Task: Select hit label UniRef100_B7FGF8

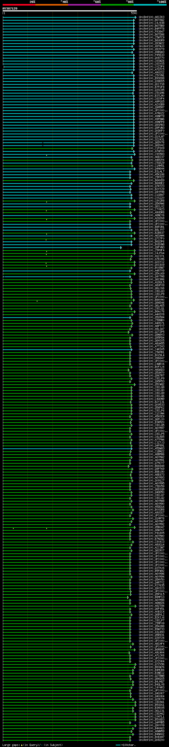Action: tap(152, 87)
